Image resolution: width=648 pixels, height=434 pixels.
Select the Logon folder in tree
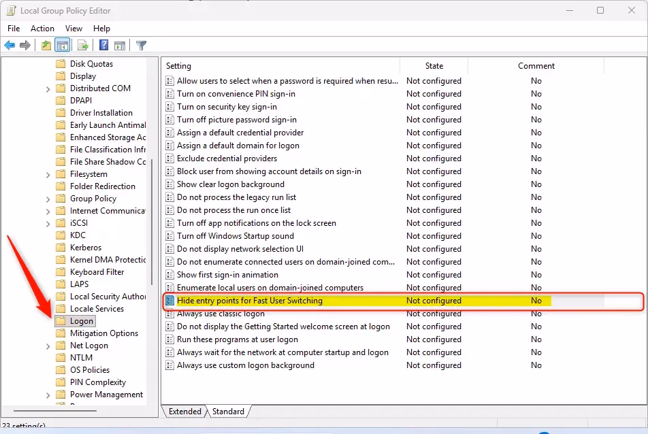click(x=82, y=321)
